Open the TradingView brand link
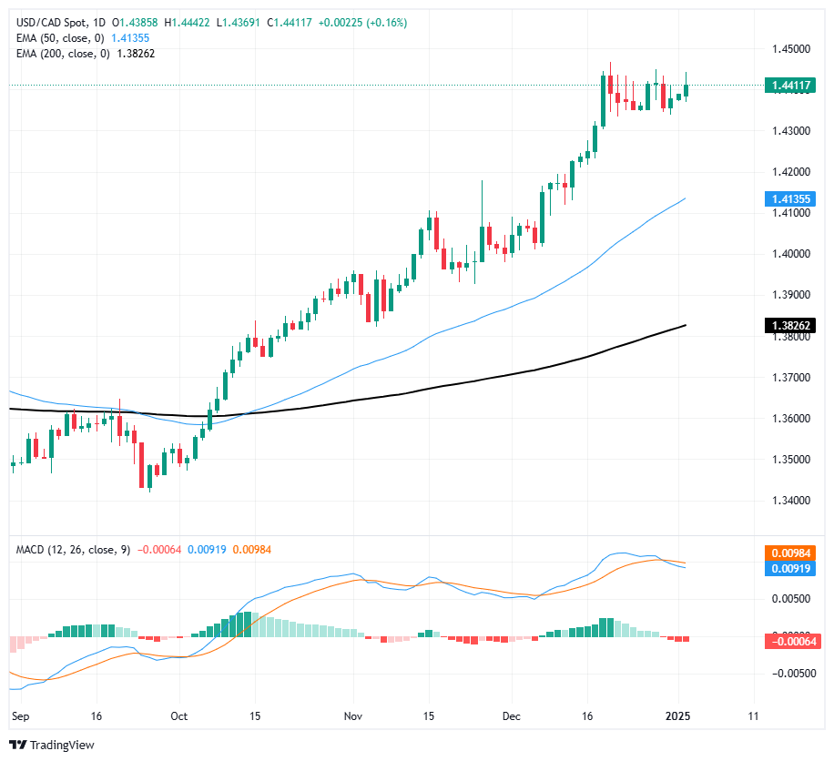 click(52, 745)
